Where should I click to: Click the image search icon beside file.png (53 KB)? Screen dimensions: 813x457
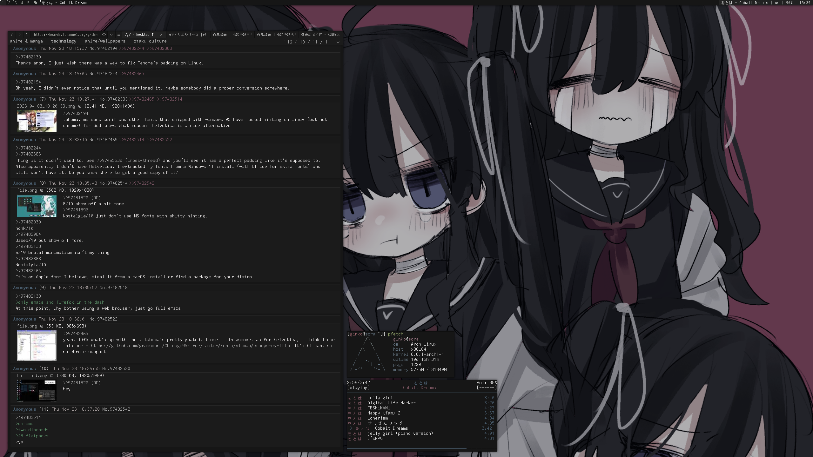pos(42,326)
